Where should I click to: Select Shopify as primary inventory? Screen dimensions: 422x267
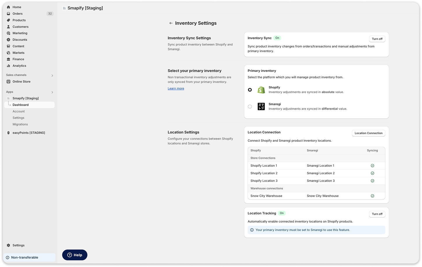coord(250,90)
